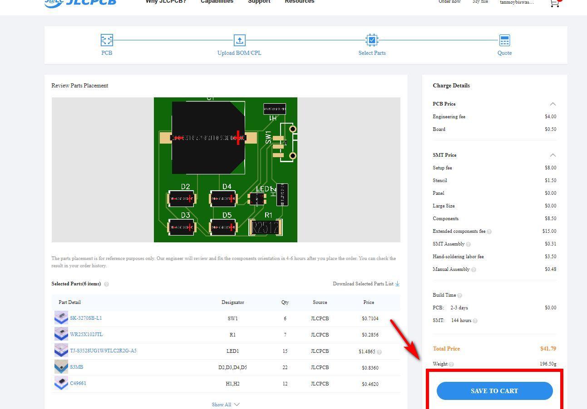Open the tanmoybiswas account menu

pos(517,2)
